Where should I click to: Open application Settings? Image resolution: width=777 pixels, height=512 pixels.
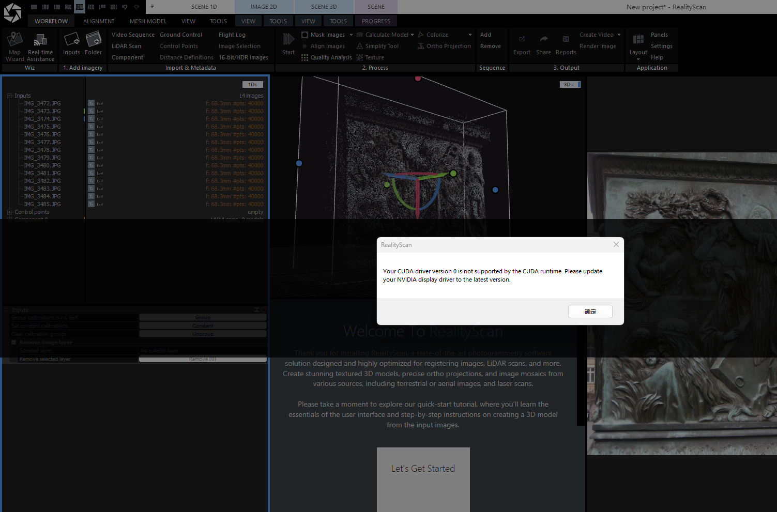pos(662,46)
